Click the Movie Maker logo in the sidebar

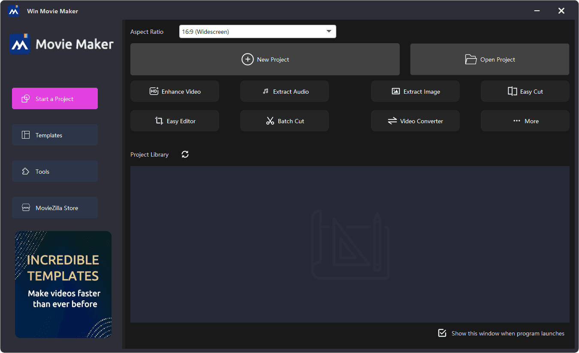pyautogui.click(x=62, y=44)
